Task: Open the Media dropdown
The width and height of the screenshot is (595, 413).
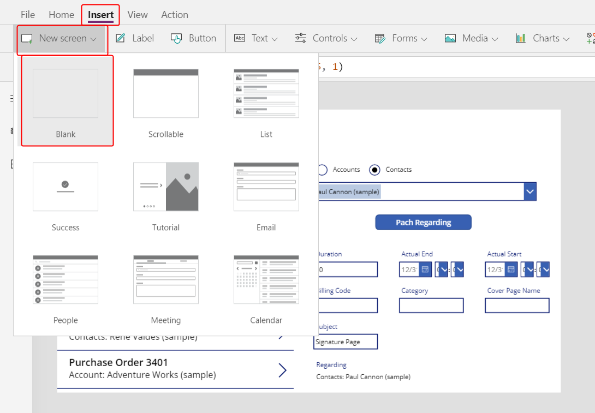Action: coord(471,38)
